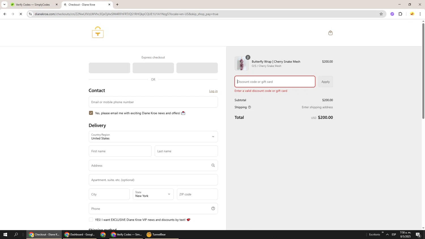Open the browser extensions puzzle icon

[400, 14]
